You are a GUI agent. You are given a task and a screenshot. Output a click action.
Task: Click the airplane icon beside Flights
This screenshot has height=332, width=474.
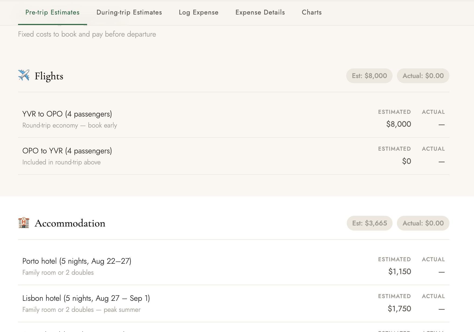click(24, 75)
